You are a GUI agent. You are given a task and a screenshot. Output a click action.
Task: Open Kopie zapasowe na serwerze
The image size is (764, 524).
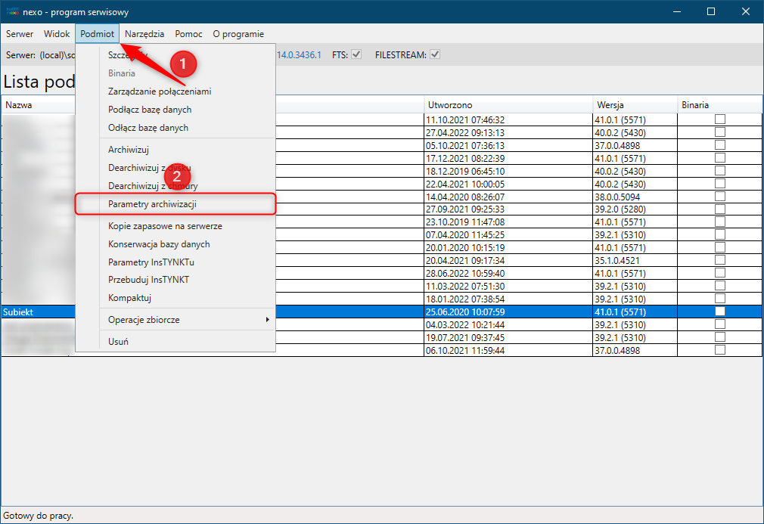pyautogui.click(x=165, y=226)
